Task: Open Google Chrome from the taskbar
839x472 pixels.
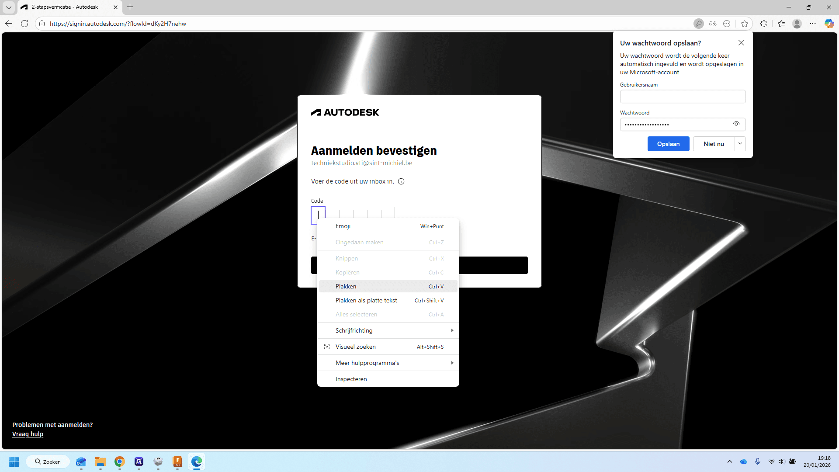Action: pos(119,462)
